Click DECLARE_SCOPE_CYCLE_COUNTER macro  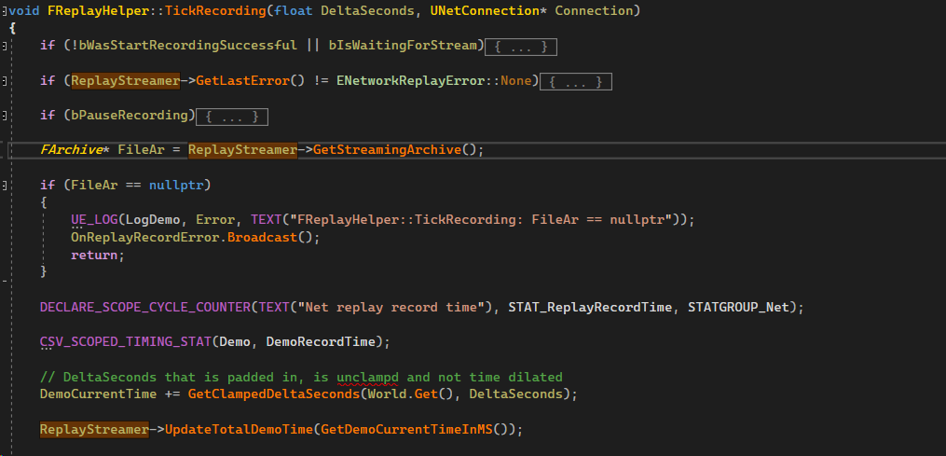[145, 307]
